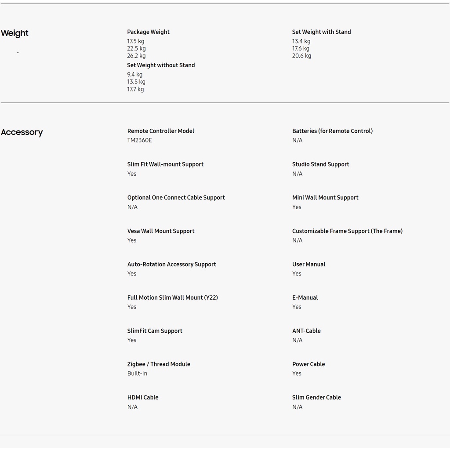Image resolution: width=450 pixels, height=450 pixels.
Task: Click Studio Stand Support label
Action: click(x=320, y=164)
